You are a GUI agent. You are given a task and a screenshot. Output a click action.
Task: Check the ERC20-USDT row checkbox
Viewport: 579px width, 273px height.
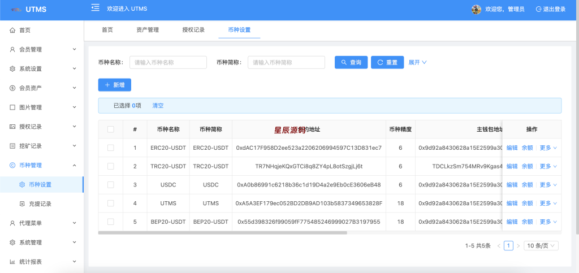(111, 148)
